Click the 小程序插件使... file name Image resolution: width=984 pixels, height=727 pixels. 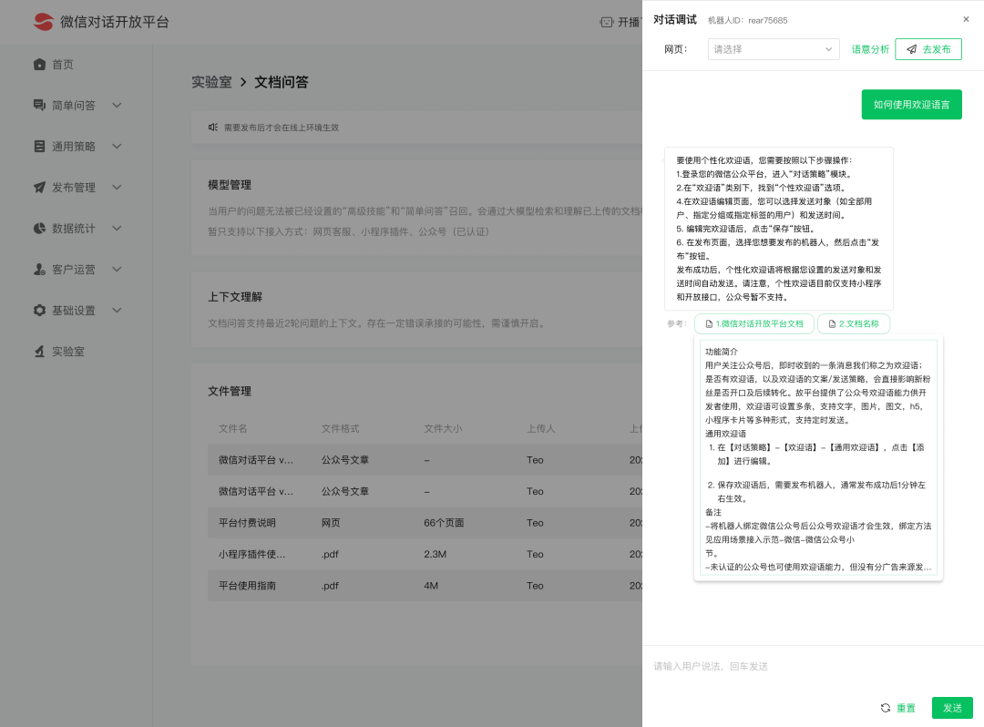pyautogui.click(x=251, y=554)
